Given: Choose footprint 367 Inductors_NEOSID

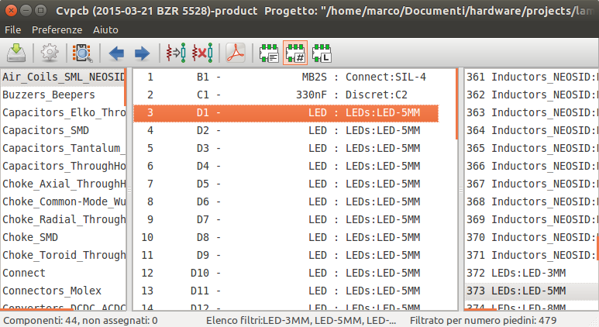Looking at the screenshot, I should click(x=530, y=184).
